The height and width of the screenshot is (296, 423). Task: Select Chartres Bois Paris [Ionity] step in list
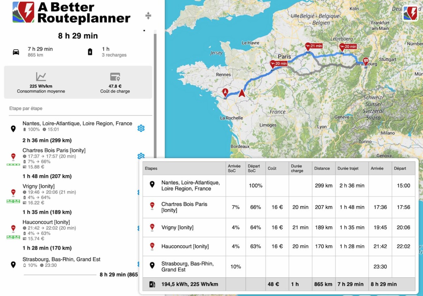click(x=54, y=150)
